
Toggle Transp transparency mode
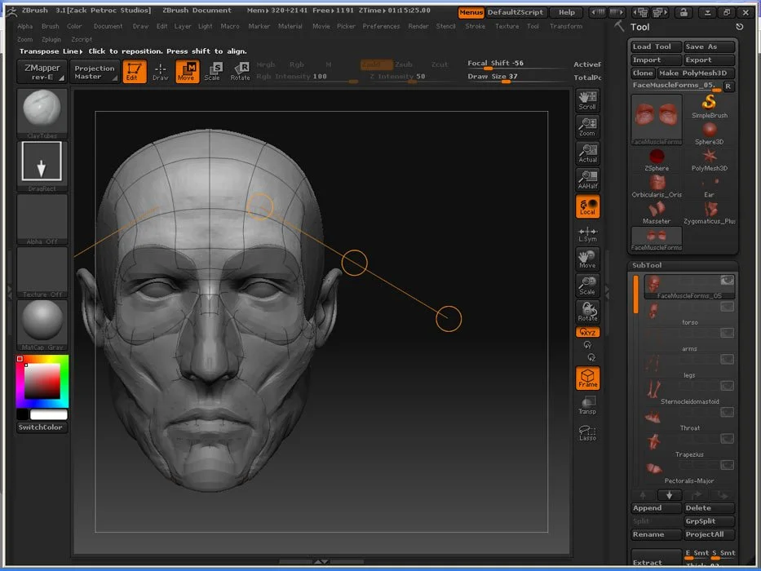tap(587, 405)
